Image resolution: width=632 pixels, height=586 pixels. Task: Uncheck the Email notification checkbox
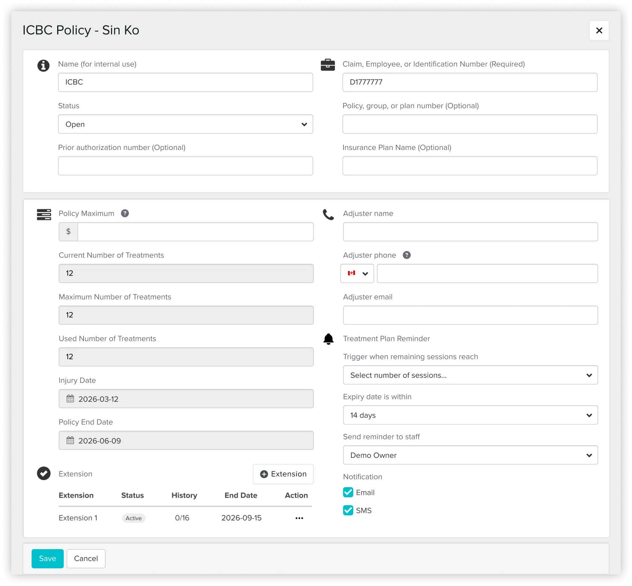point(348,492)
